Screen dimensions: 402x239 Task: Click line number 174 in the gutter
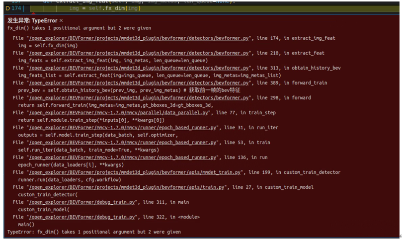pyautogui.click(x=18, y=8)
